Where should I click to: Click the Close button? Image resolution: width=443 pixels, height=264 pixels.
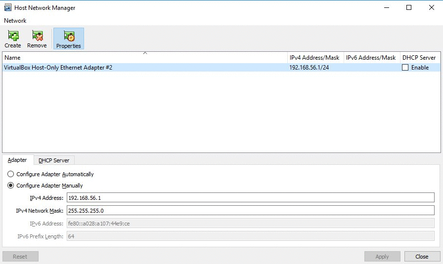422,257
